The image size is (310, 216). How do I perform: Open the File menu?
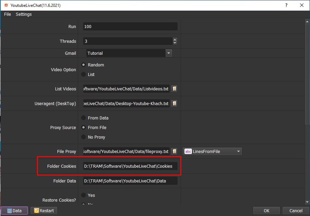coord(8,14)
